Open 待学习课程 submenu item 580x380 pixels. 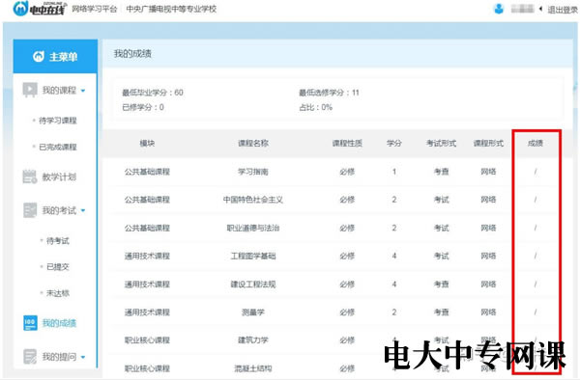[x=58, y=121]
